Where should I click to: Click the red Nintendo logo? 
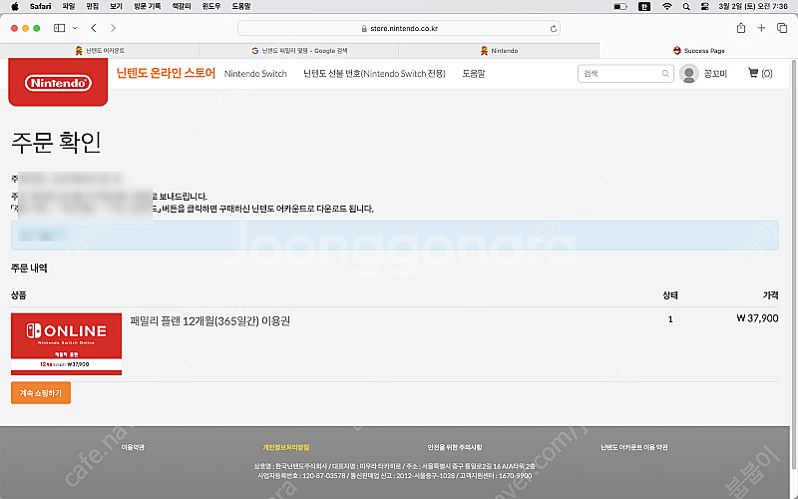pyautogui.click(x=58, y=83)
